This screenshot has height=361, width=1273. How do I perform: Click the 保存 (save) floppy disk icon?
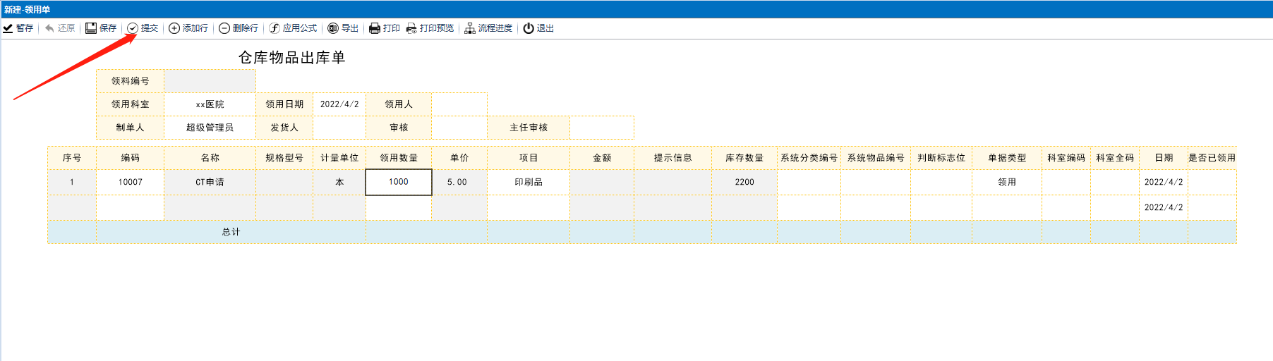click(x=91, y=28)
